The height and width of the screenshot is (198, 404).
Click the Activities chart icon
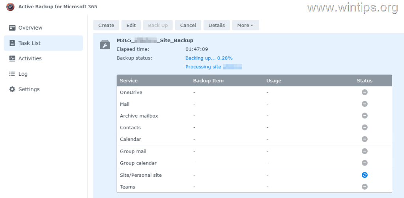12,59
